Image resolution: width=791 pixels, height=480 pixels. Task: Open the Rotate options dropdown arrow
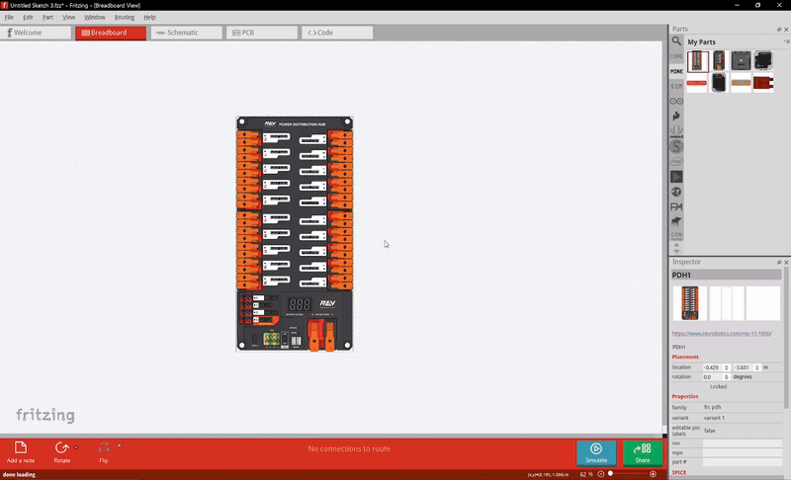click(x=76, y=446)
